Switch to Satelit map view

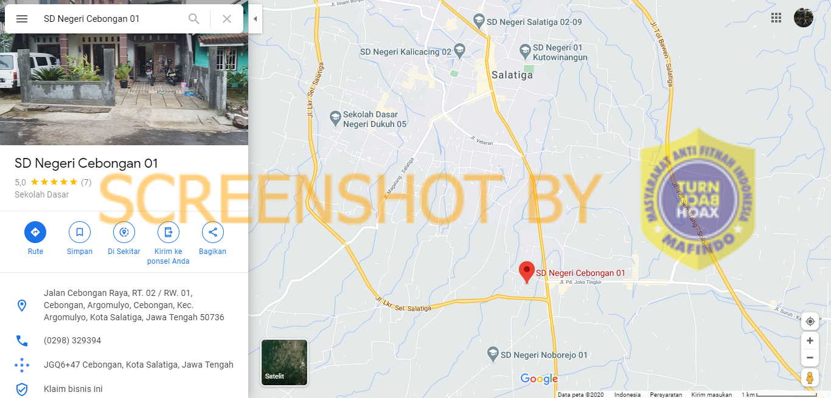284,363
